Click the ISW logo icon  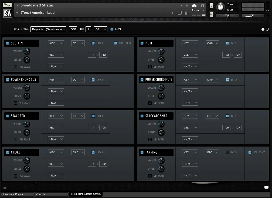(x=7, y=13)
